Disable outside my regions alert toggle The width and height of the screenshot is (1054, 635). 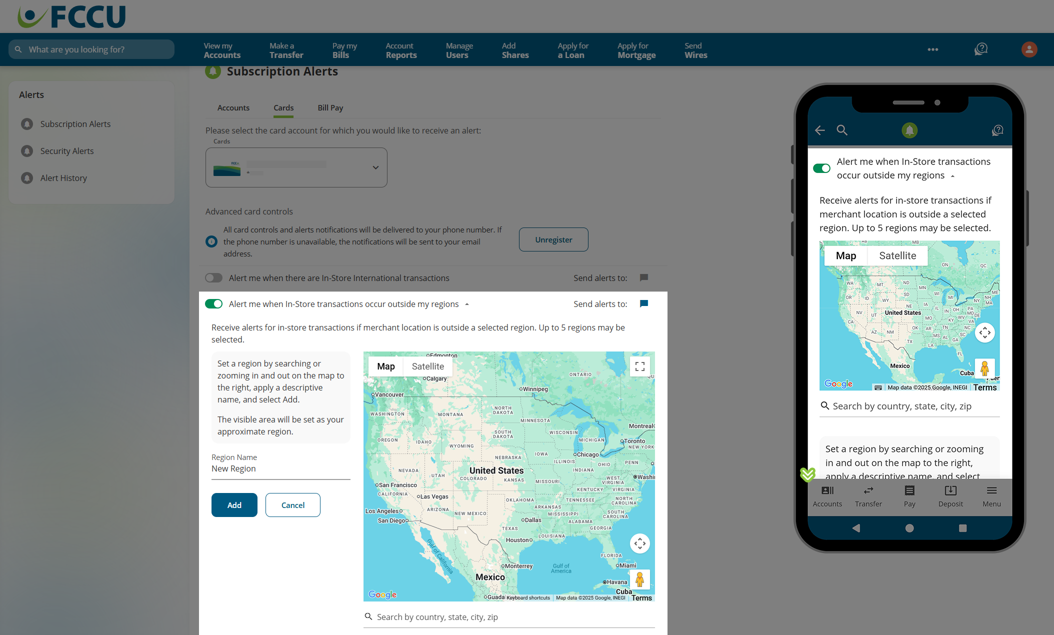(214, 304)
